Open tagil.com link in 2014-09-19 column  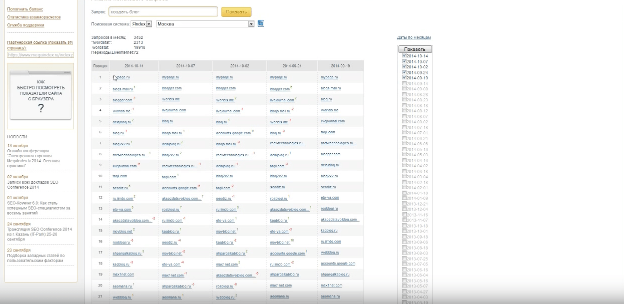click(328, 132)
